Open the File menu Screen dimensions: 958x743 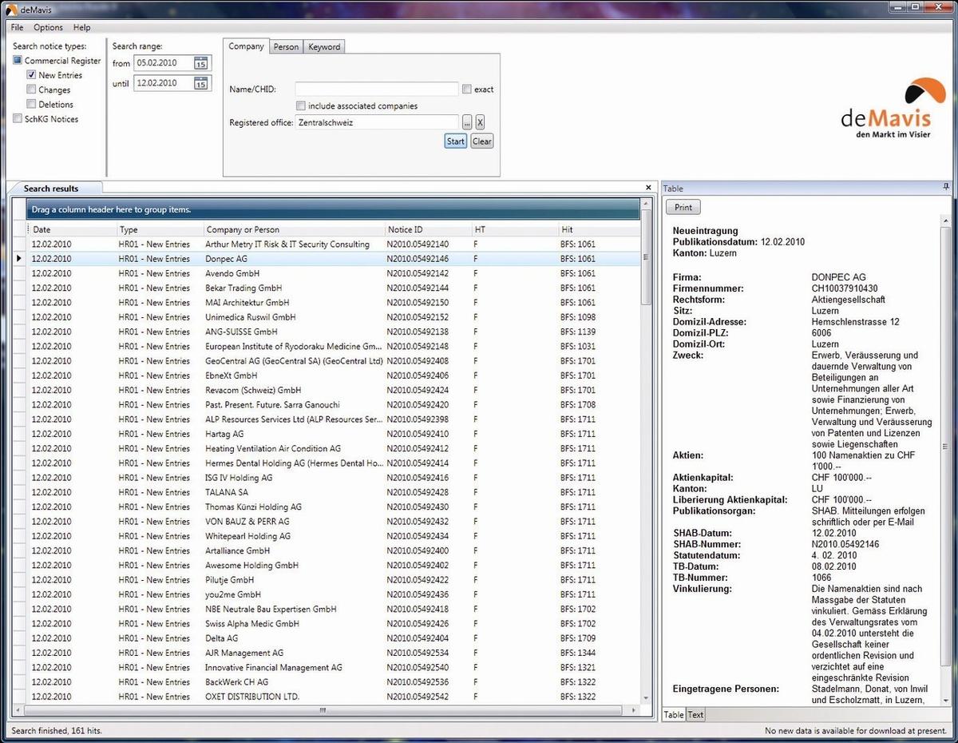(17, 28)
